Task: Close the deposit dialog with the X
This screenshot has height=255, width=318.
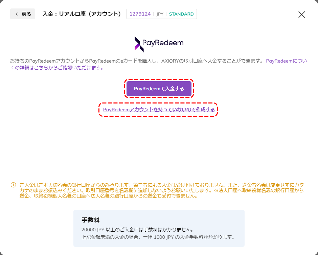Action: [301, 15]
